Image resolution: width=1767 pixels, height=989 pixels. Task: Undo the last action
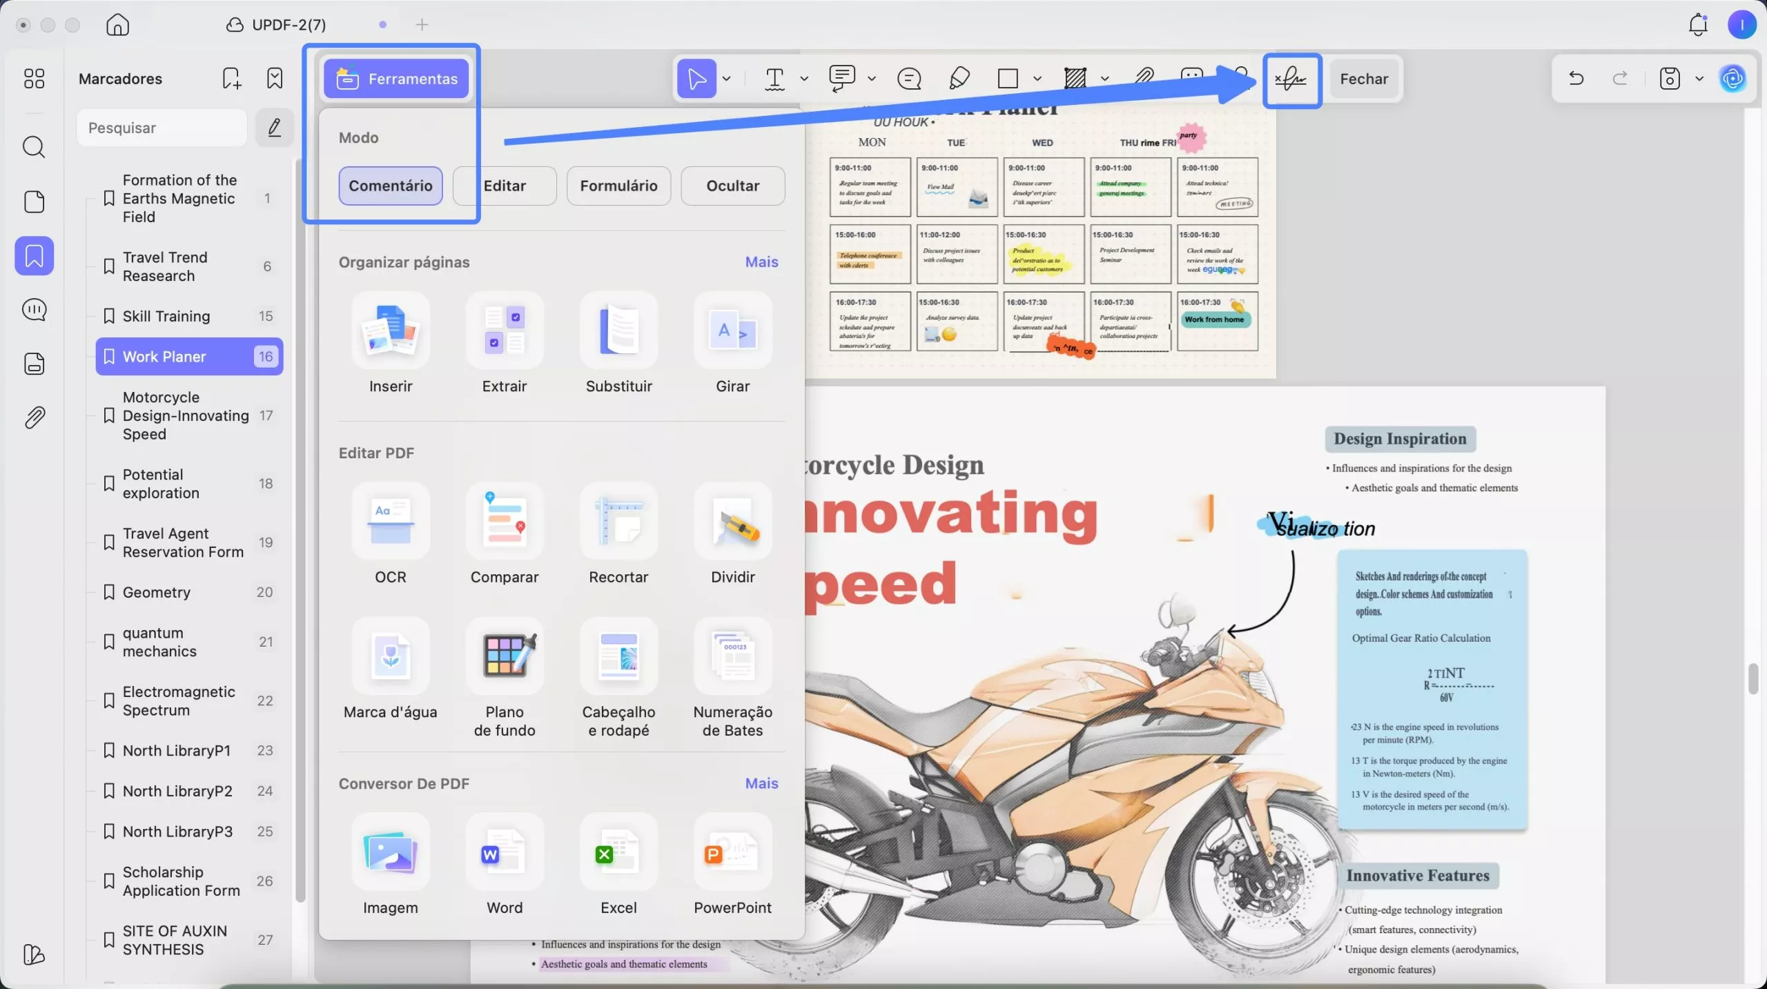(x=1576, y=79)
